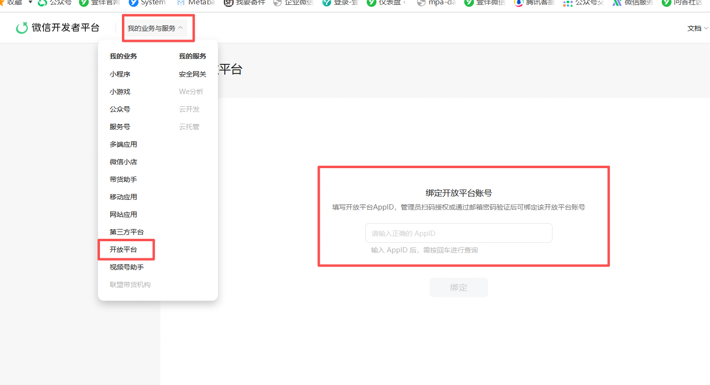Open the 公众号 bookmark icon
This screenshot has width=710, height=385.
coord(42,2)
